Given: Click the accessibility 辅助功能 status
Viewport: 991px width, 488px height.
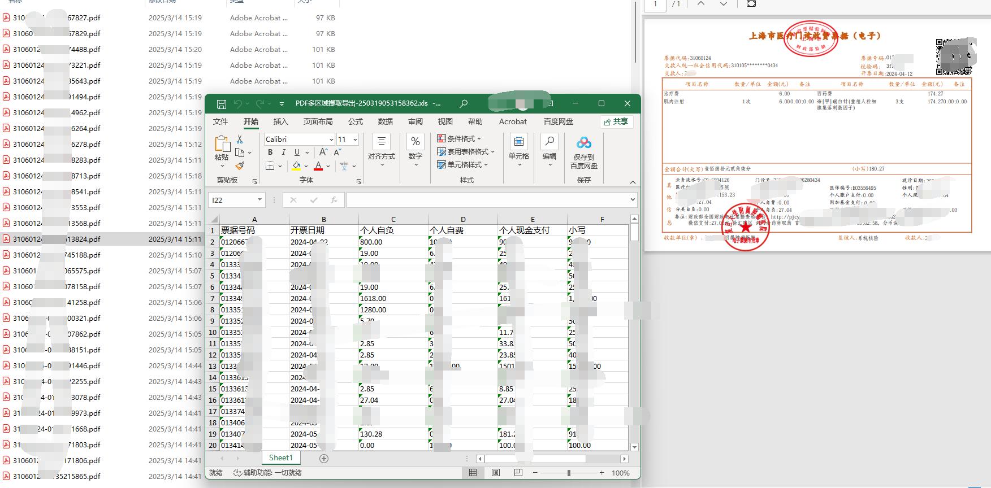Looking at the screenshot, I should pyautogui.click(x=267, y=473).
